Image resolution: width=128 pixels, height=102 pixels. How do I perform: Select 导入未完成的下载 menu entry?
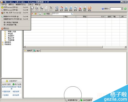point(16,25)
